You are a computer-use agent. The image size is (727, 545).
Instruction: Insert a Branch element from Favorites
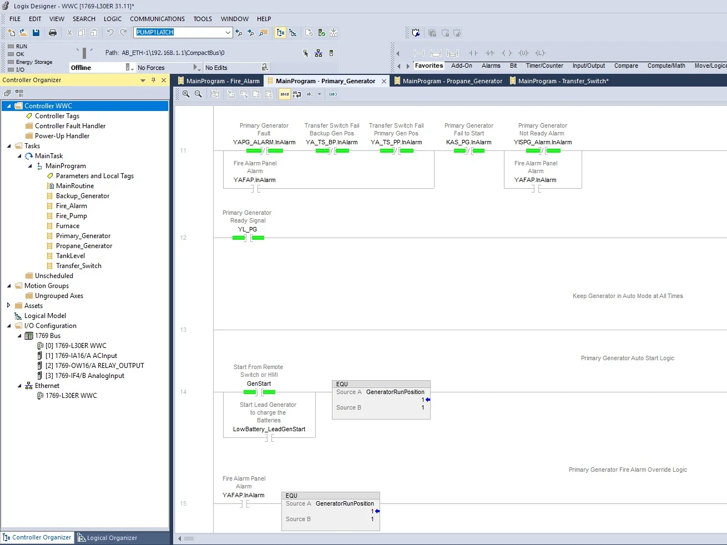[436, 53]
